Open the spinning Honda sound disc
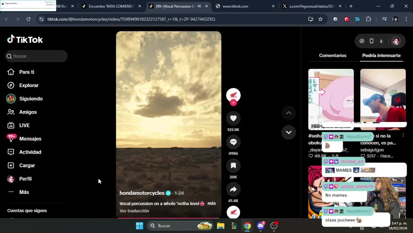Viewport: 413px width, 233px height. tap(233, 212)
